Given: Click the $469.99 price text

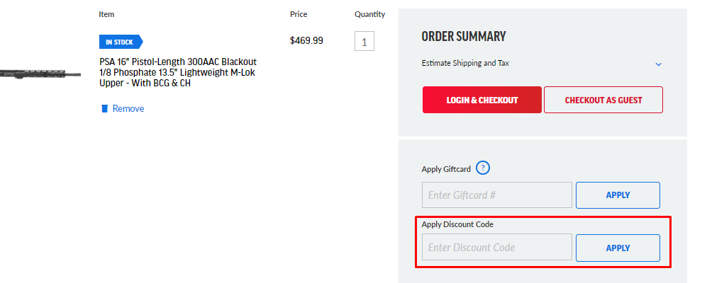Looking at the screenshot, I should pyautogui.click(x=306, y=40).
